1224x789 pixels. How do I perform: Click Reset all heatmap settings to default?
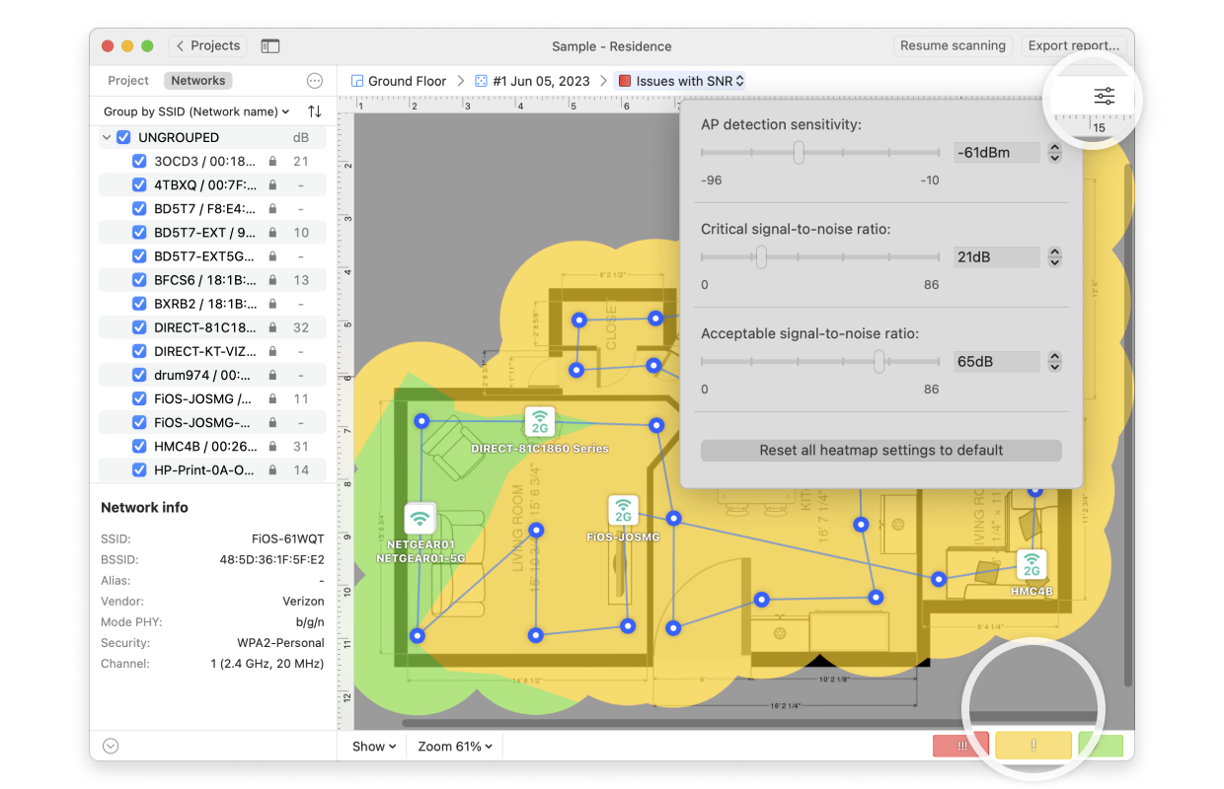pos(880,450)
